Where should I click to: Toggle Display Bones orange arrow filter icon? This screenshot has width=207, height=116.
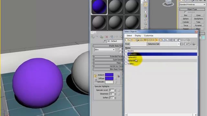coord(157,40)
